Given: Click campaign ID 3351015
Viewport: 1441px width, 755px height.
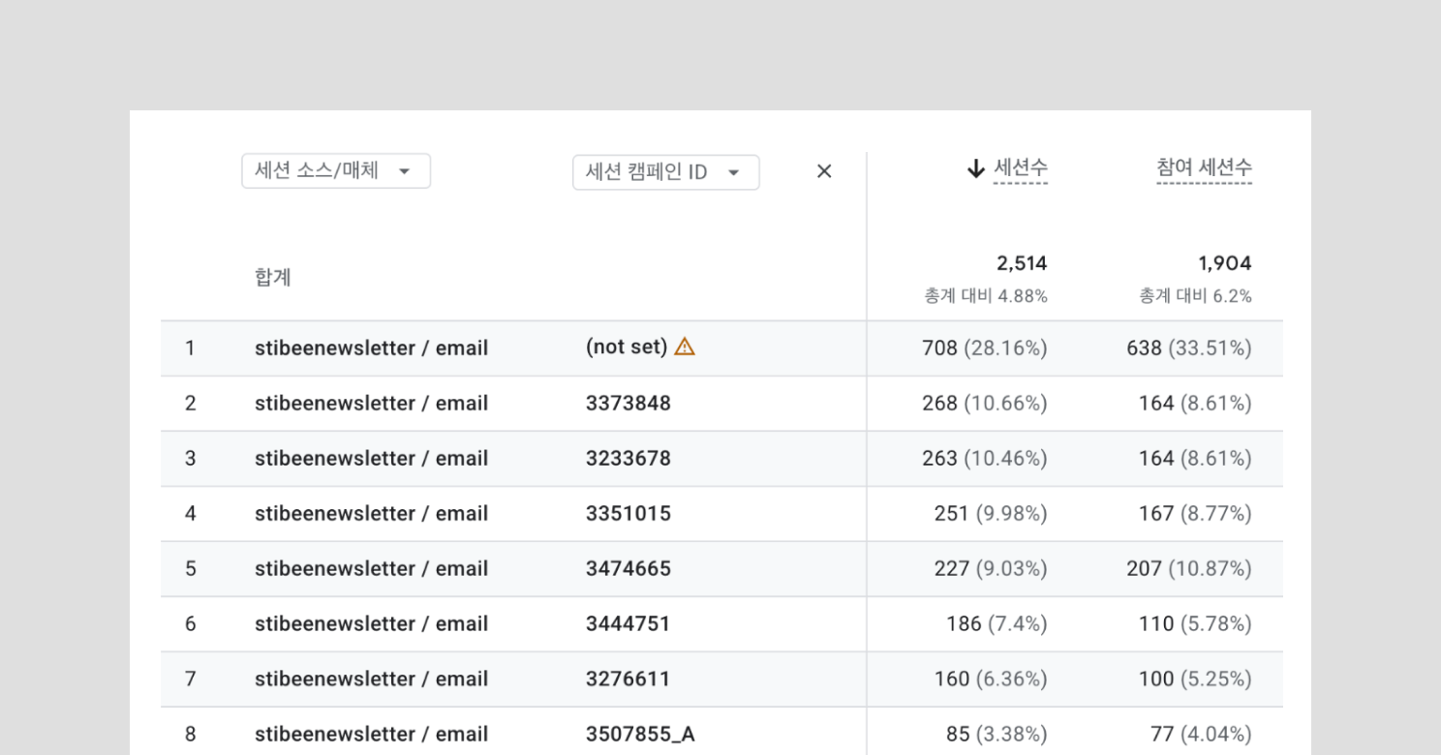Looking at the screenshot, I should pos(628,513).
